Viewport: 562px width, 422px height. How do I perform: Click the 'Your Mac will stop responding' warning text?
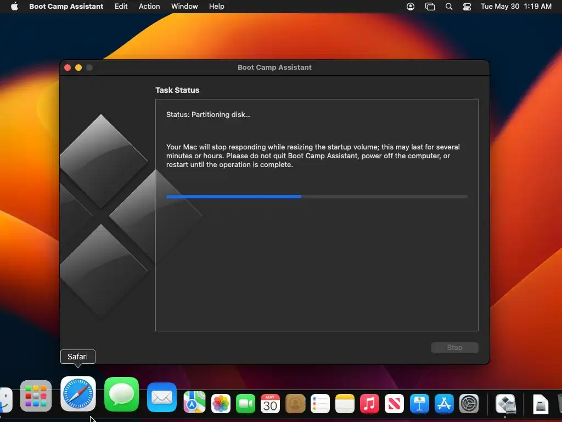(x=313, y=156)
